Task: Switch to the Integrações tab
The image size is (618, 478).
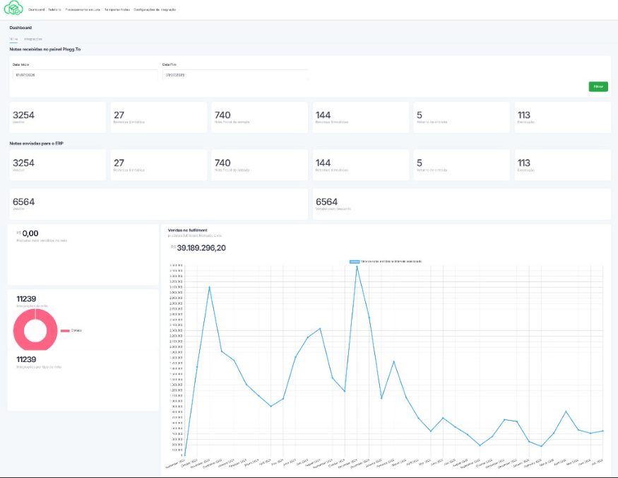Action: [x=33, y=39]
